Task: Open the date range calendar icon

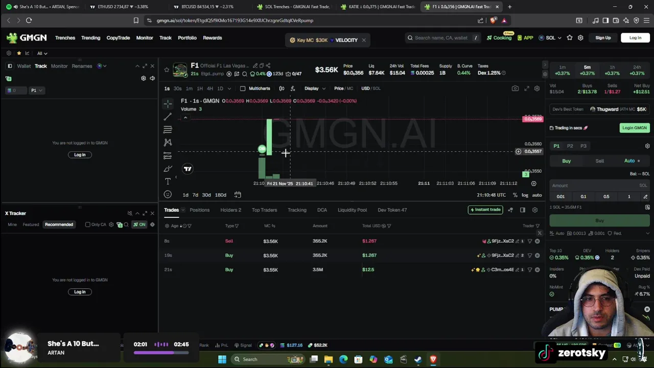Action: coord(238,195)
